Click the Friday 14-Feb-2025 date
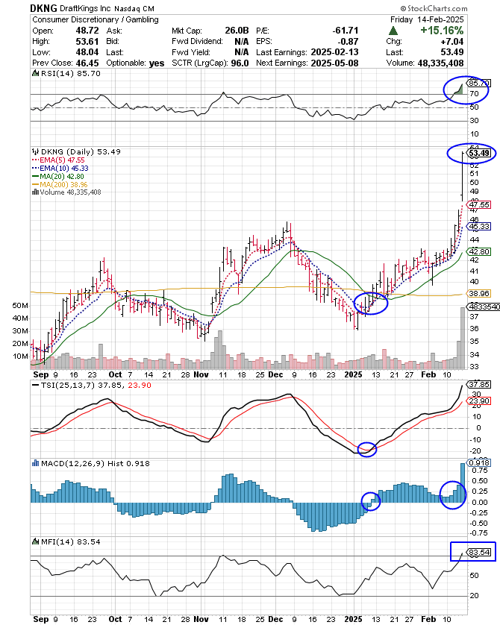Screen dimensions: 500x625 427,19
